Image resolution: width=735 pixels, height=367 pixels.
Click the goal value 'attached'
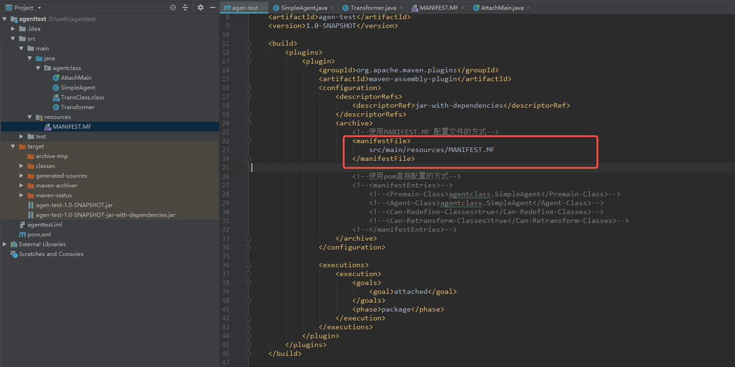click(x=411, y=292)
